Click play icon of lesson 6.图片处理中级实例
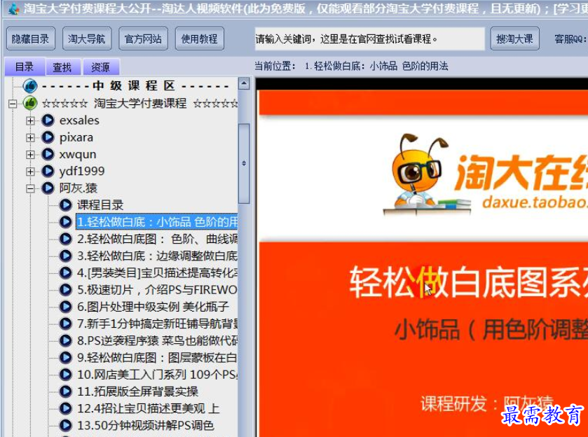The width and height of the screenshot is (588, 437). click(65, 307)
